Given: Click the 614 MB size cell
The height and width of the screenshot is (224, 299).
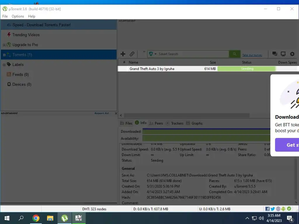Looking at the screenshot, I should (x=210, y=69).
